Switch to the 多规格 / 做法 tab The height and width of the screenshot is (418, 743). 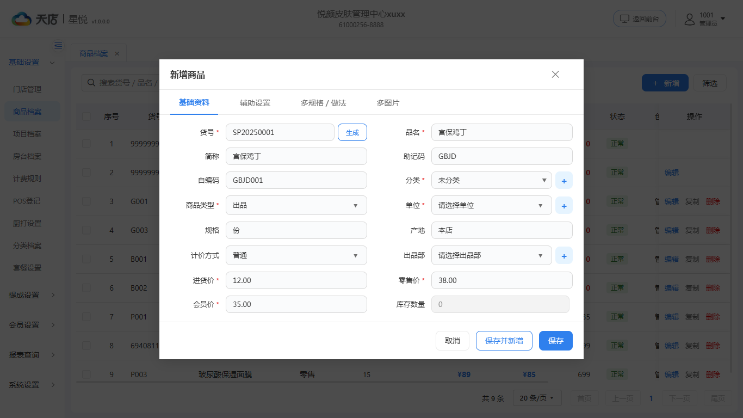tap(324, 103)
